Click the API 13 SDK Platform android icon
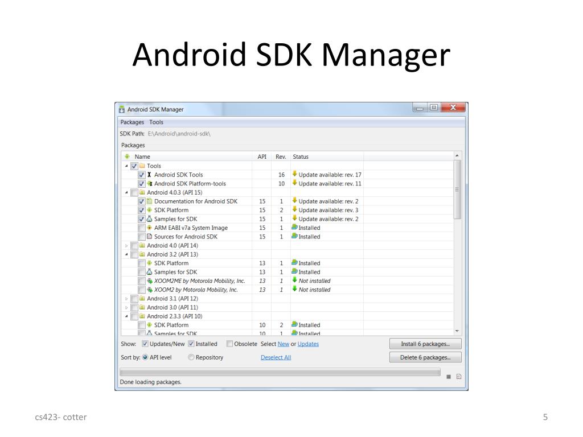Image resolution: width=583 pixels, height=437 pixels. pos(150,263)
